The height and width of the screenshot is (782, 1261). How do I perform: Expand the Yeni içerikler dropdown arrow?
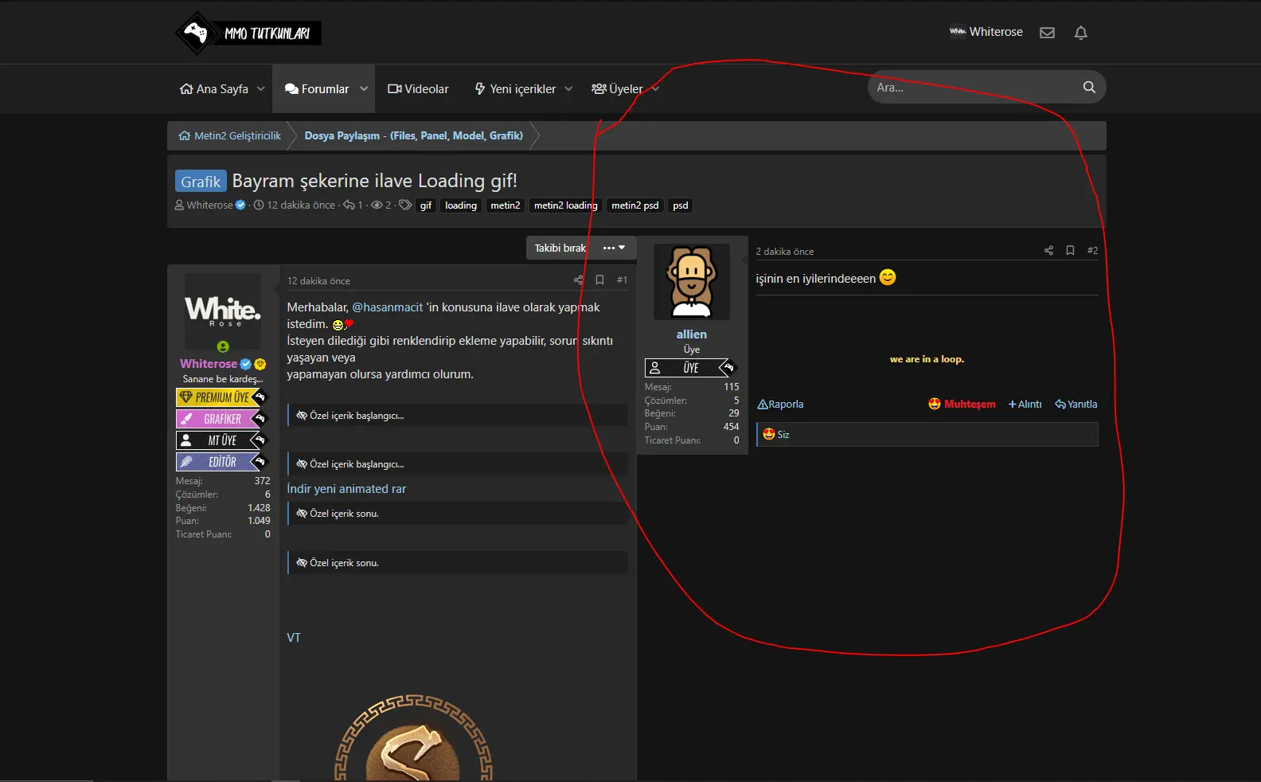click(x=568, y=89)
